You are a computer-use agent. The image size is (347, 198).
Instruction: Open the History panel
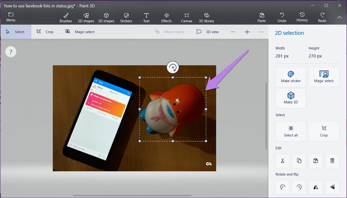coord(302,17)
